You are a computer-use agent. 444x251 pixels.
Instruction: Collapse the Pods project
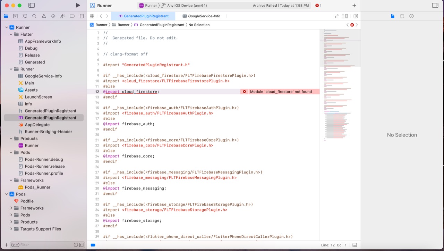point(6,194)
